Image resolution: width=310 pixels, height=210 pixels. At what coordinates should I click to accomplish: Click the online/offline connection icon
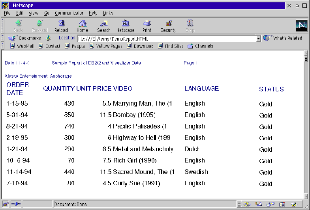tap(16, 204)
